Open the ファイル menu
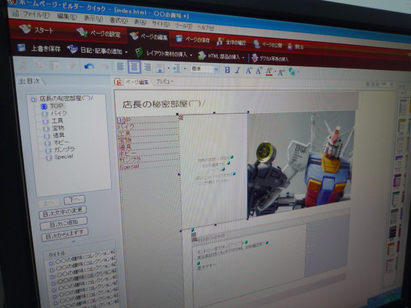This screenshot has width=411, height=308. tap(36, 15)
